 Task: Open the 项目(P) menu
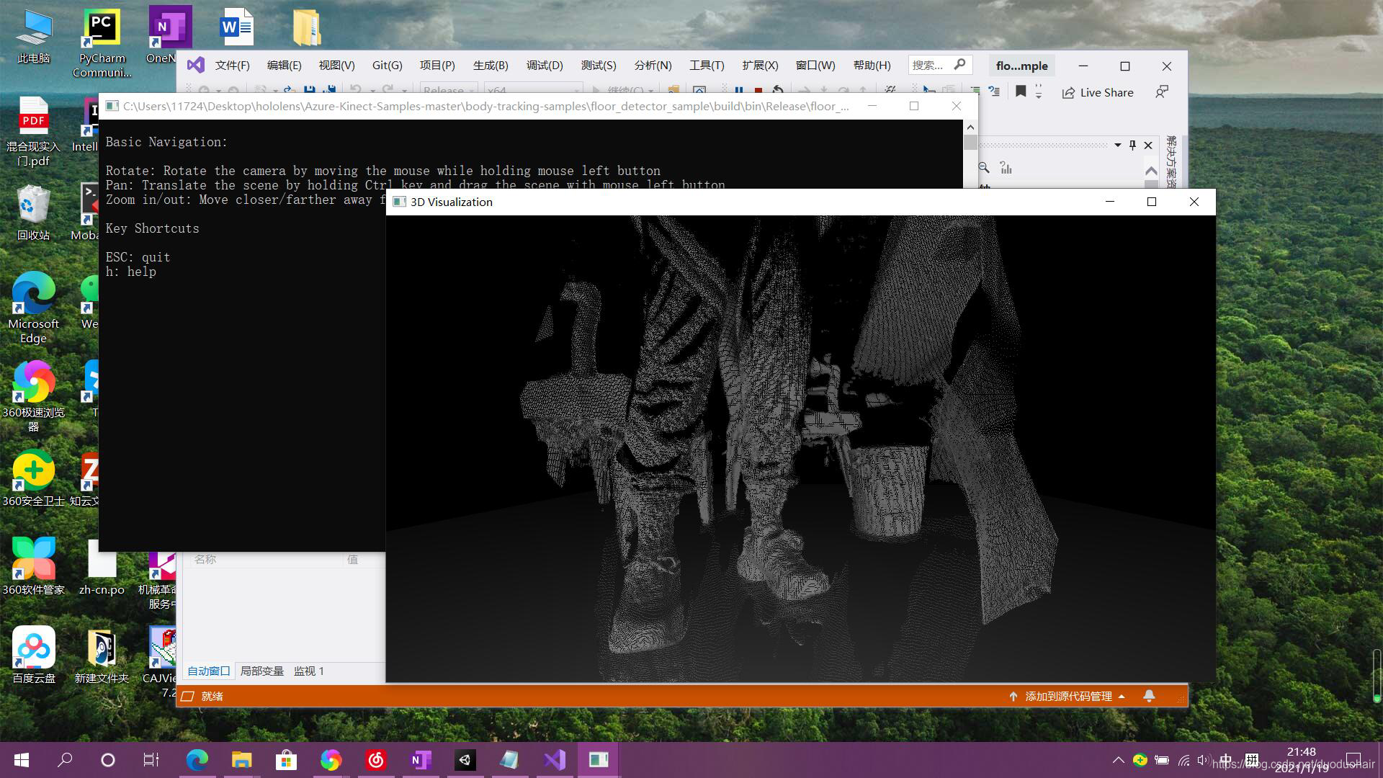[x=437, y=66]
